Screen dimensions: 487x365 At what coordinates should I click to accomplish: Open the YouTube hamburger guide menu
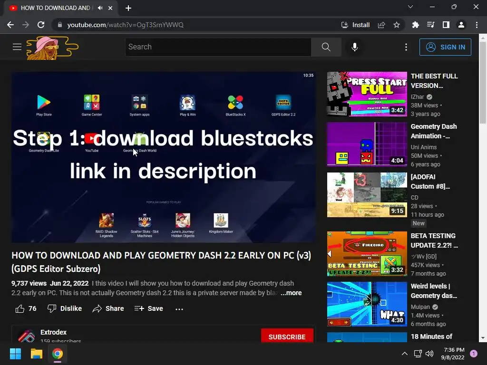(x=17, y=47)
